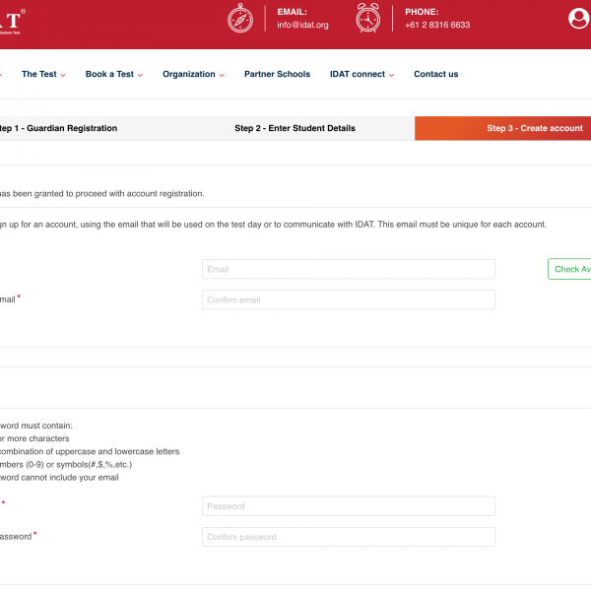Select Step 1 - Guardian Registration tab

tap(57, 128)
